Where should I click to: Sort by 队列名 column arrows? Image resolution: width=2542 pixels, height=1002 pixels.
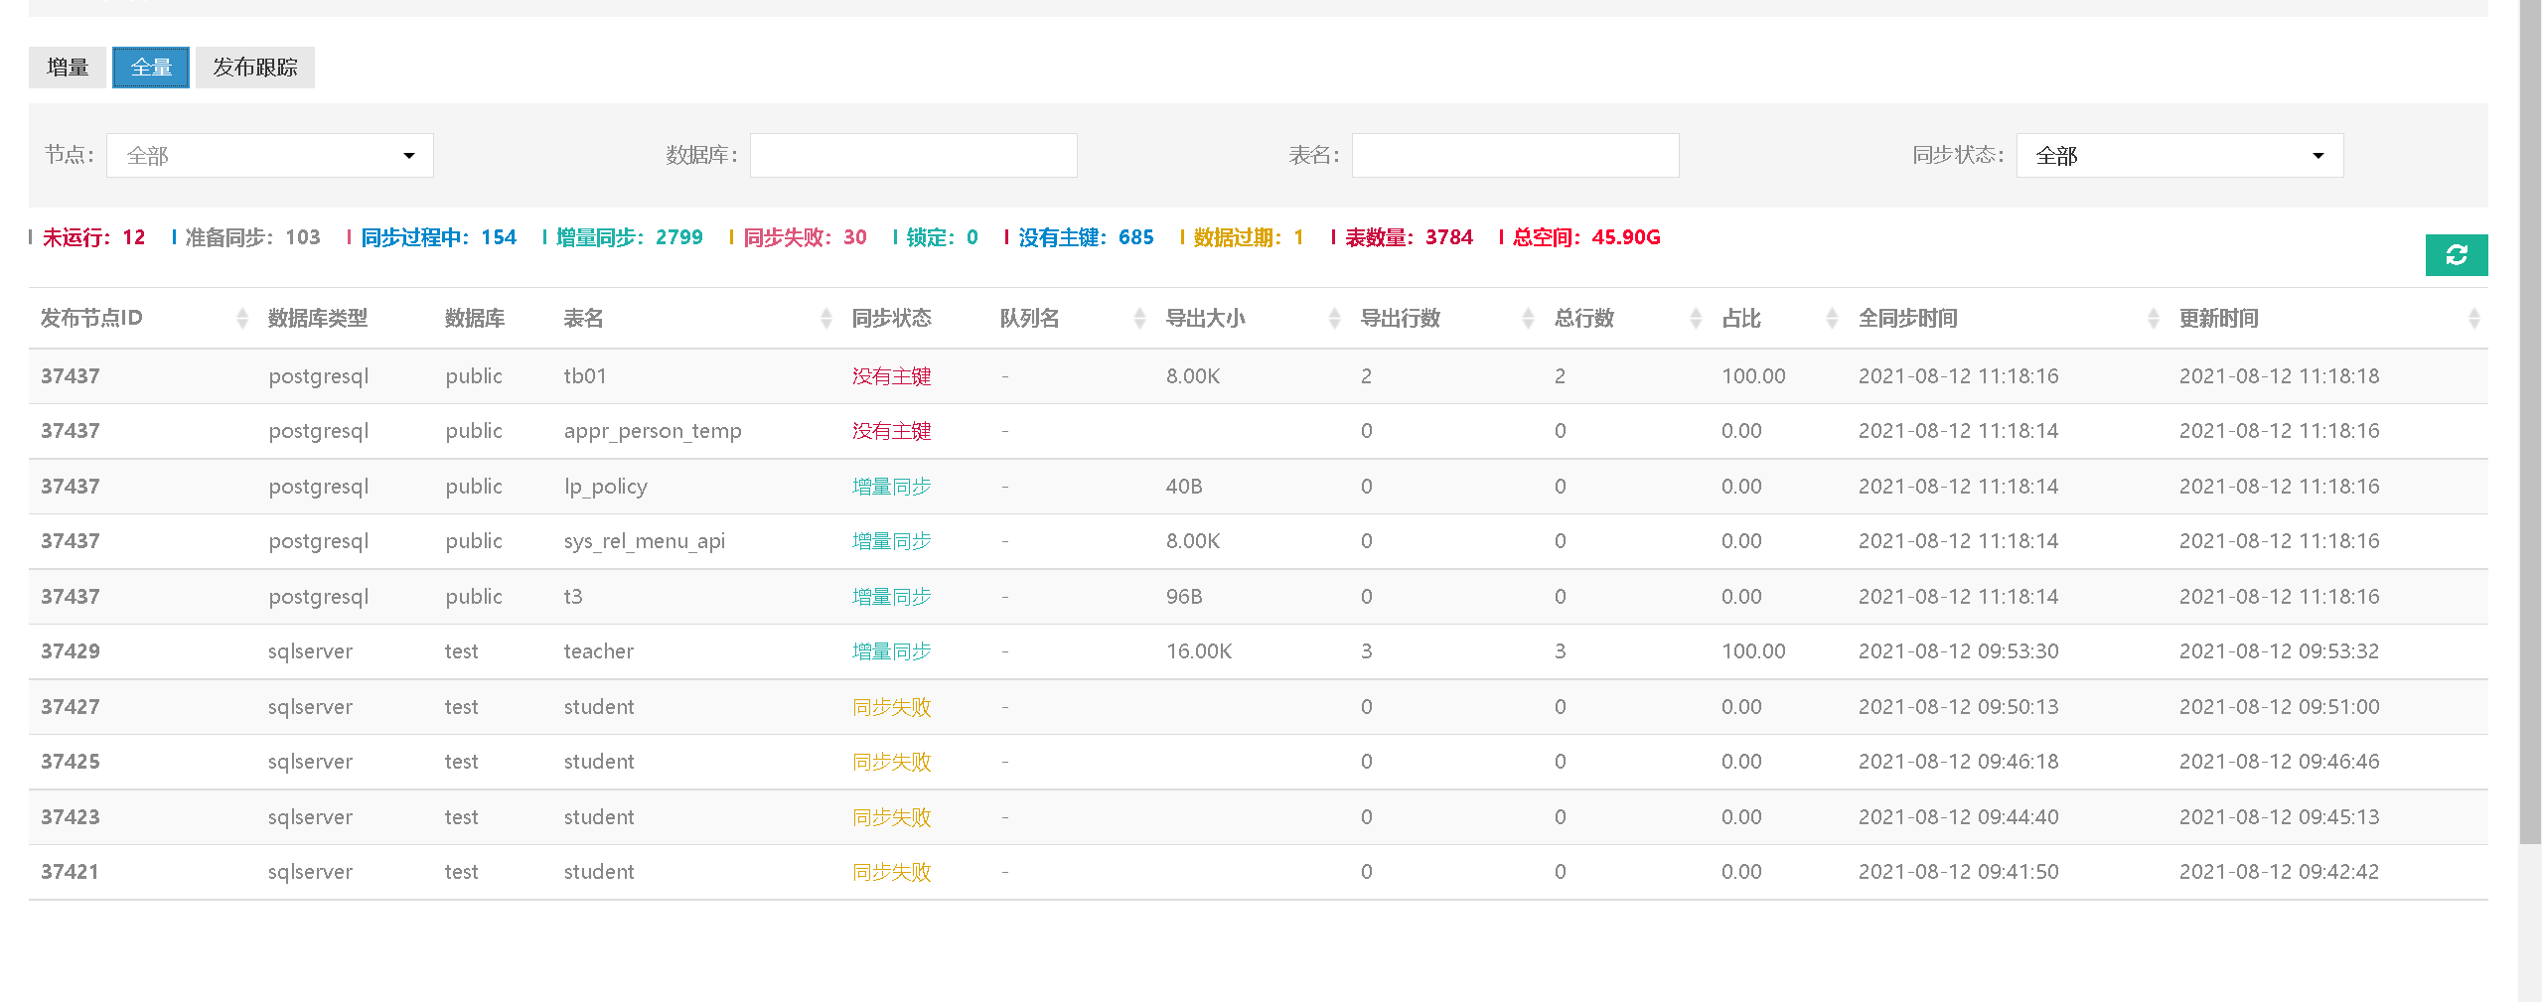click(x=1139, y=318)
